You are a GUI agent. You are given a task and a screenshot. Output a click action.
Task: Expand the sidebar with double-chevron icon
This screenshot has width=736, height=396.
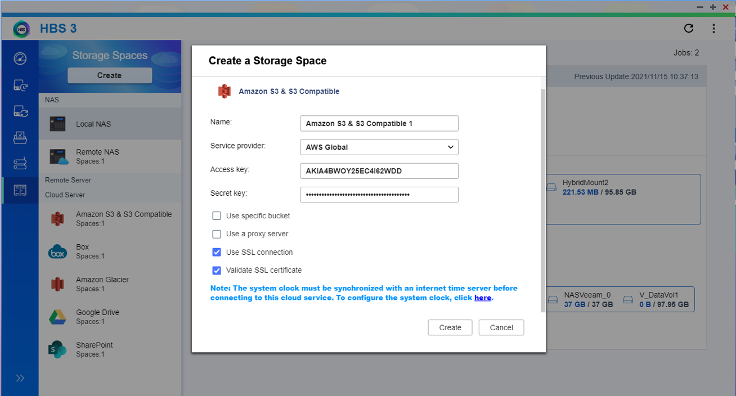coord(20,378)
